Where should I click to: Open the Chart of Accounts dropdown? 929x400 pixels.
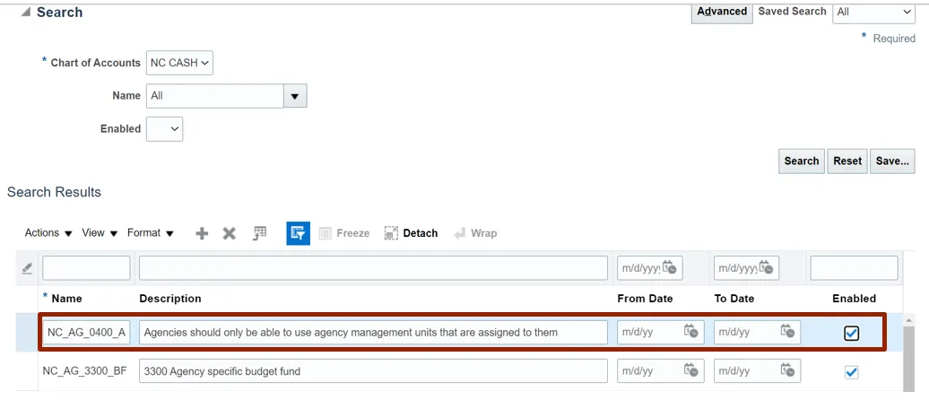[x=179, y=63]
